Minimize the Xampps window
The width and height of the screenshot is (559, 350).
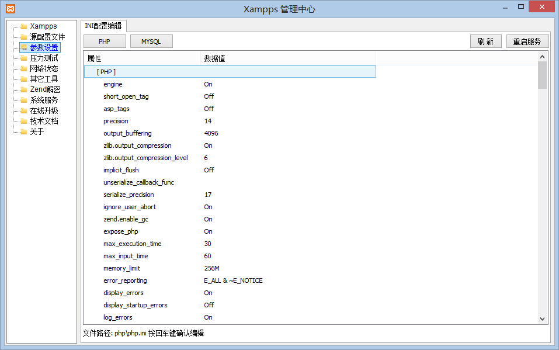[x=505, y=7]
